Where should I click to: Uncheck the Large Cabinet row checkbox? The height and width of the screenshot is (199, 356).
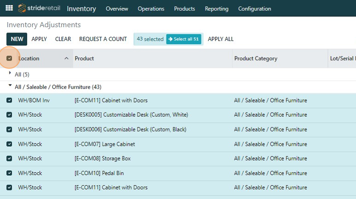click(9, 144)
